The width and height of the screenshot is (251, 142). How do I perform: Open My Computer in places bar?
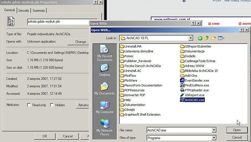coord(104,107)
